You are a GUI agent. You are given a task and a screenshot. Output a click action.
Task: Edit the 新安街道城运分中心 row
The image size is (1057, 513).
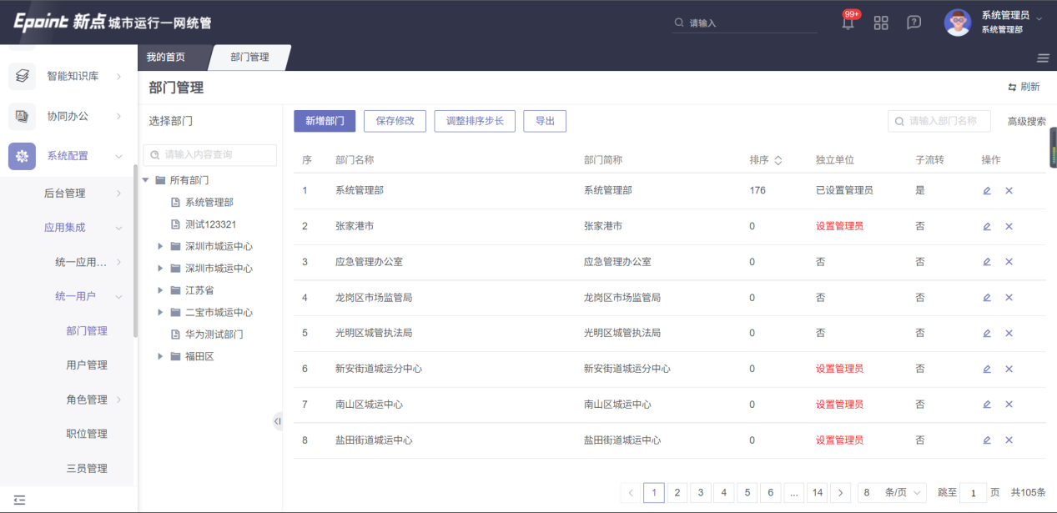pos(987,369)
